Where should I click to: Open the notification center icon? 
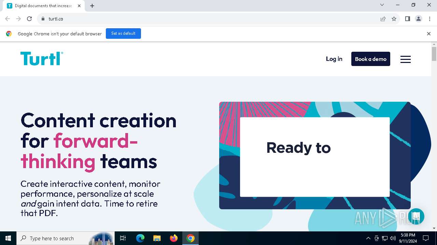pos(426,238)
